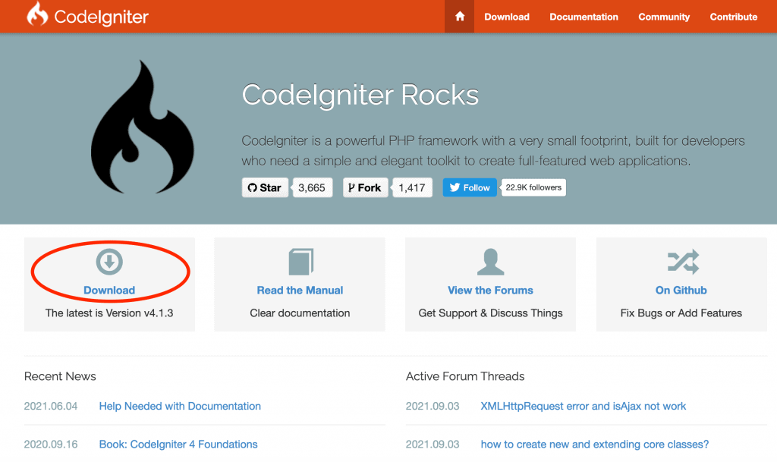Click the fork branch icon on Fork
This screenshot has width=777, height=462.
click(x=351, y=187)
